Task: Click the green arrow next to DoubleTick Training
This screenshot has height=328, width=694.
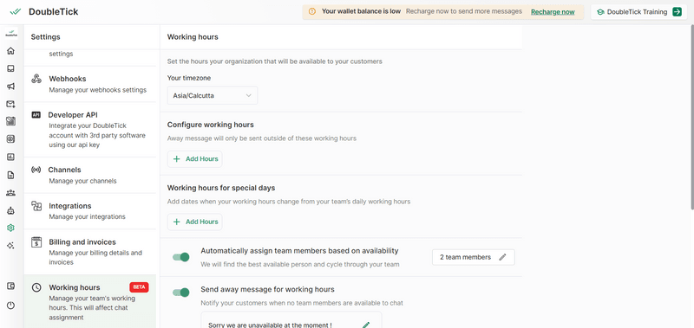Action: (x=677, y=12)
